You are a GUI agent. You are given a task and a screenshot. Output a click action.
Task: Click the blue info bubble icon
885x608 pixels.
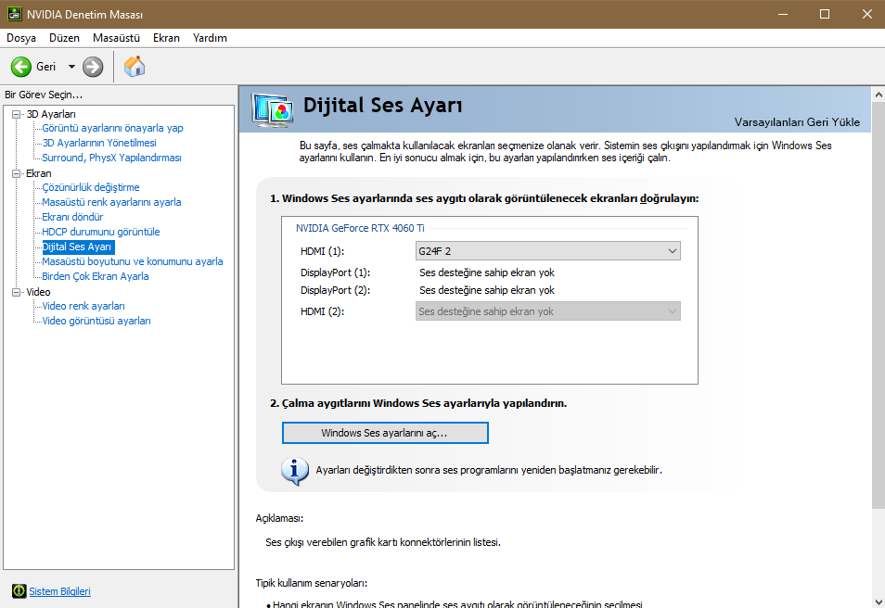pos(295,471)
